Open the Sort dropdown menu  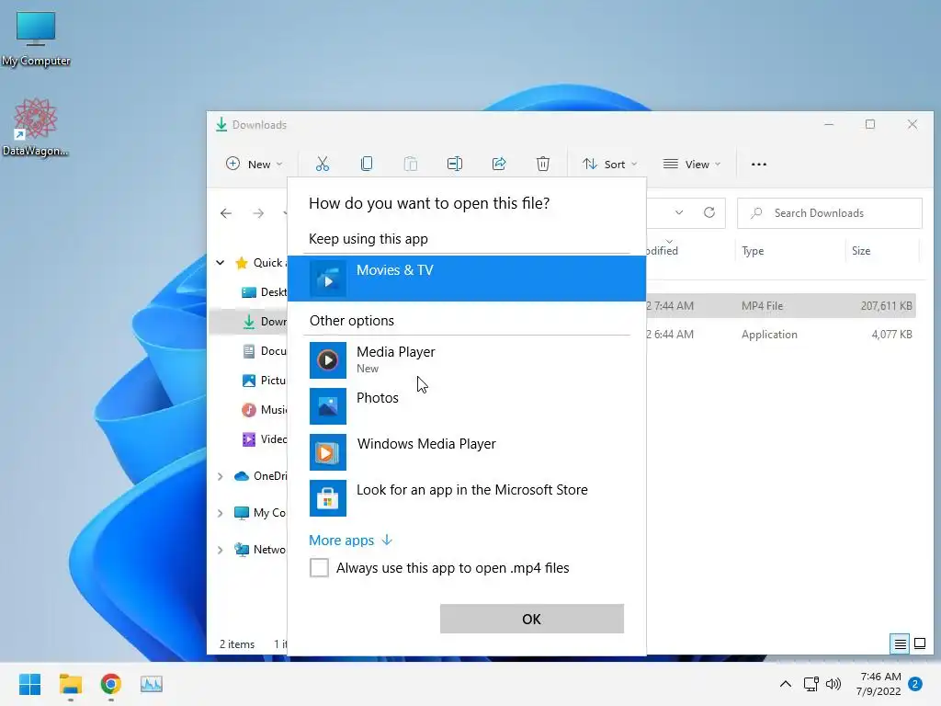click(x=610, y=164)
